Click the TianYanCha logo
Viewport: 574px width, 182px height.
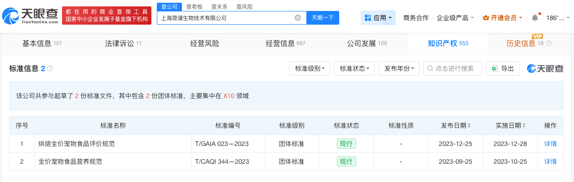click(30, 16)
